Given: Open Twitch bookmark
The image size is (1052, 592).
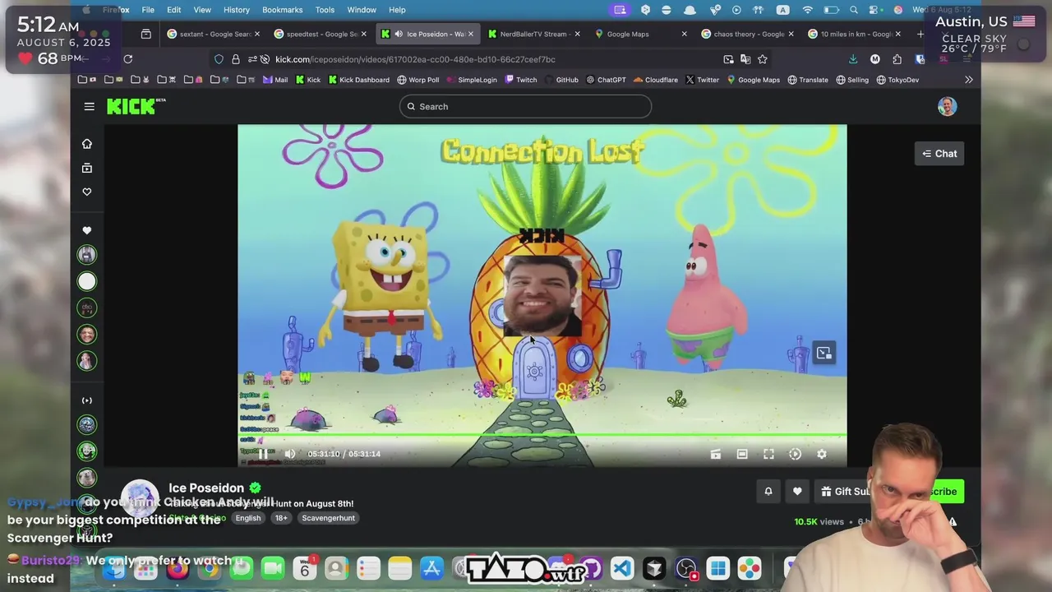Looking at the screenshot, I should [x=520, y=80].
